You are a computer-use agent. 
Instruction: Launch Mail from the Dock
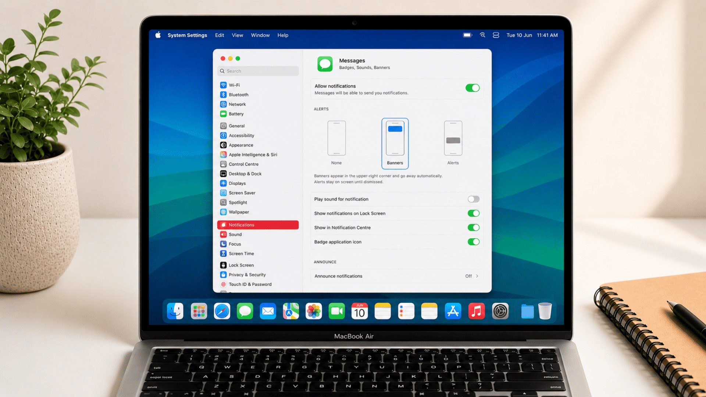coord(268,311)
